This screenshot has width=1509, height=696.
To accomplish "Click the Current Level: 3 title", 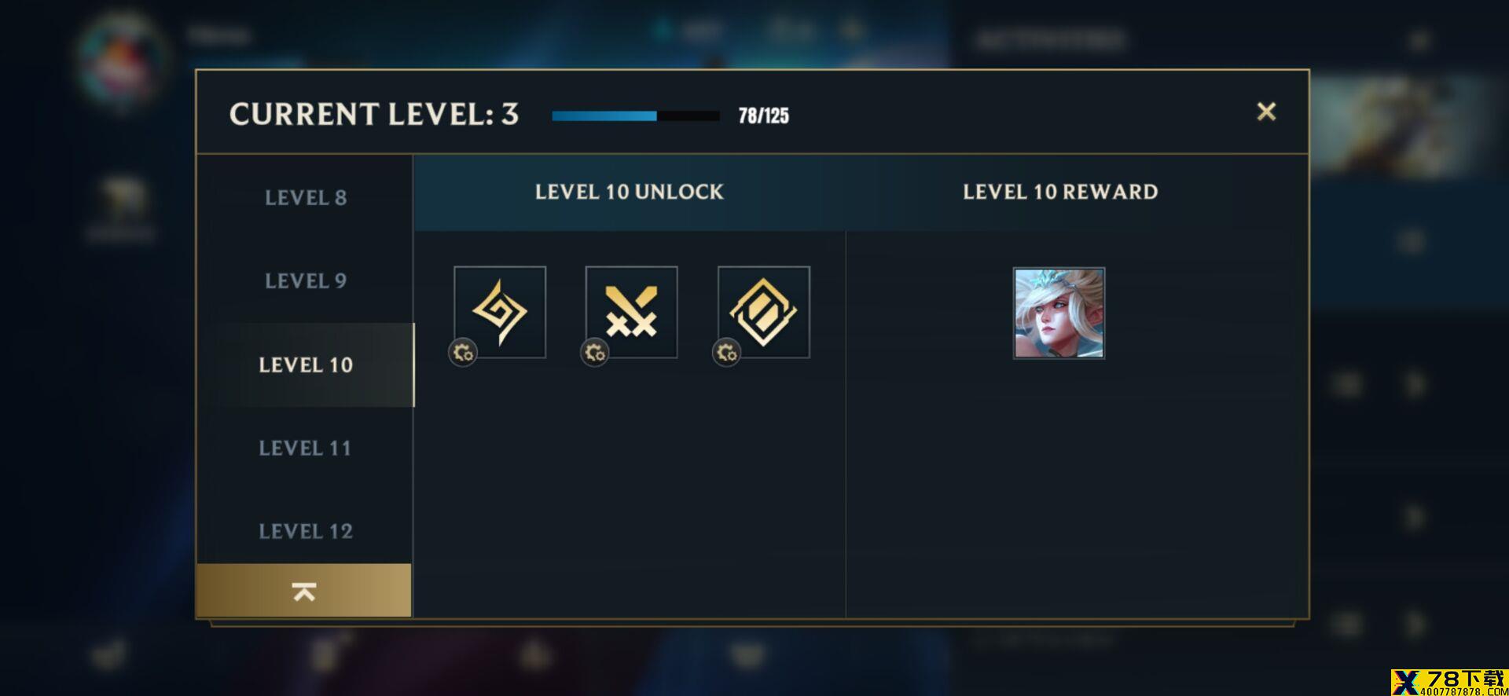I will click(374, 115).
